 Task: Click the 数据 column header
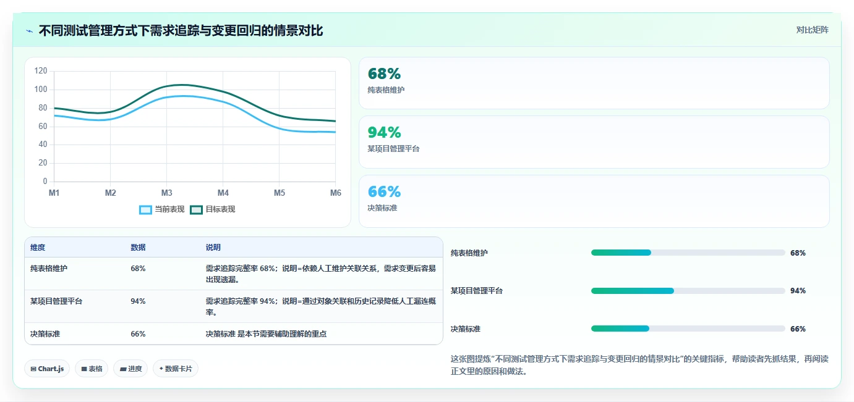click(x=138, y=248)
